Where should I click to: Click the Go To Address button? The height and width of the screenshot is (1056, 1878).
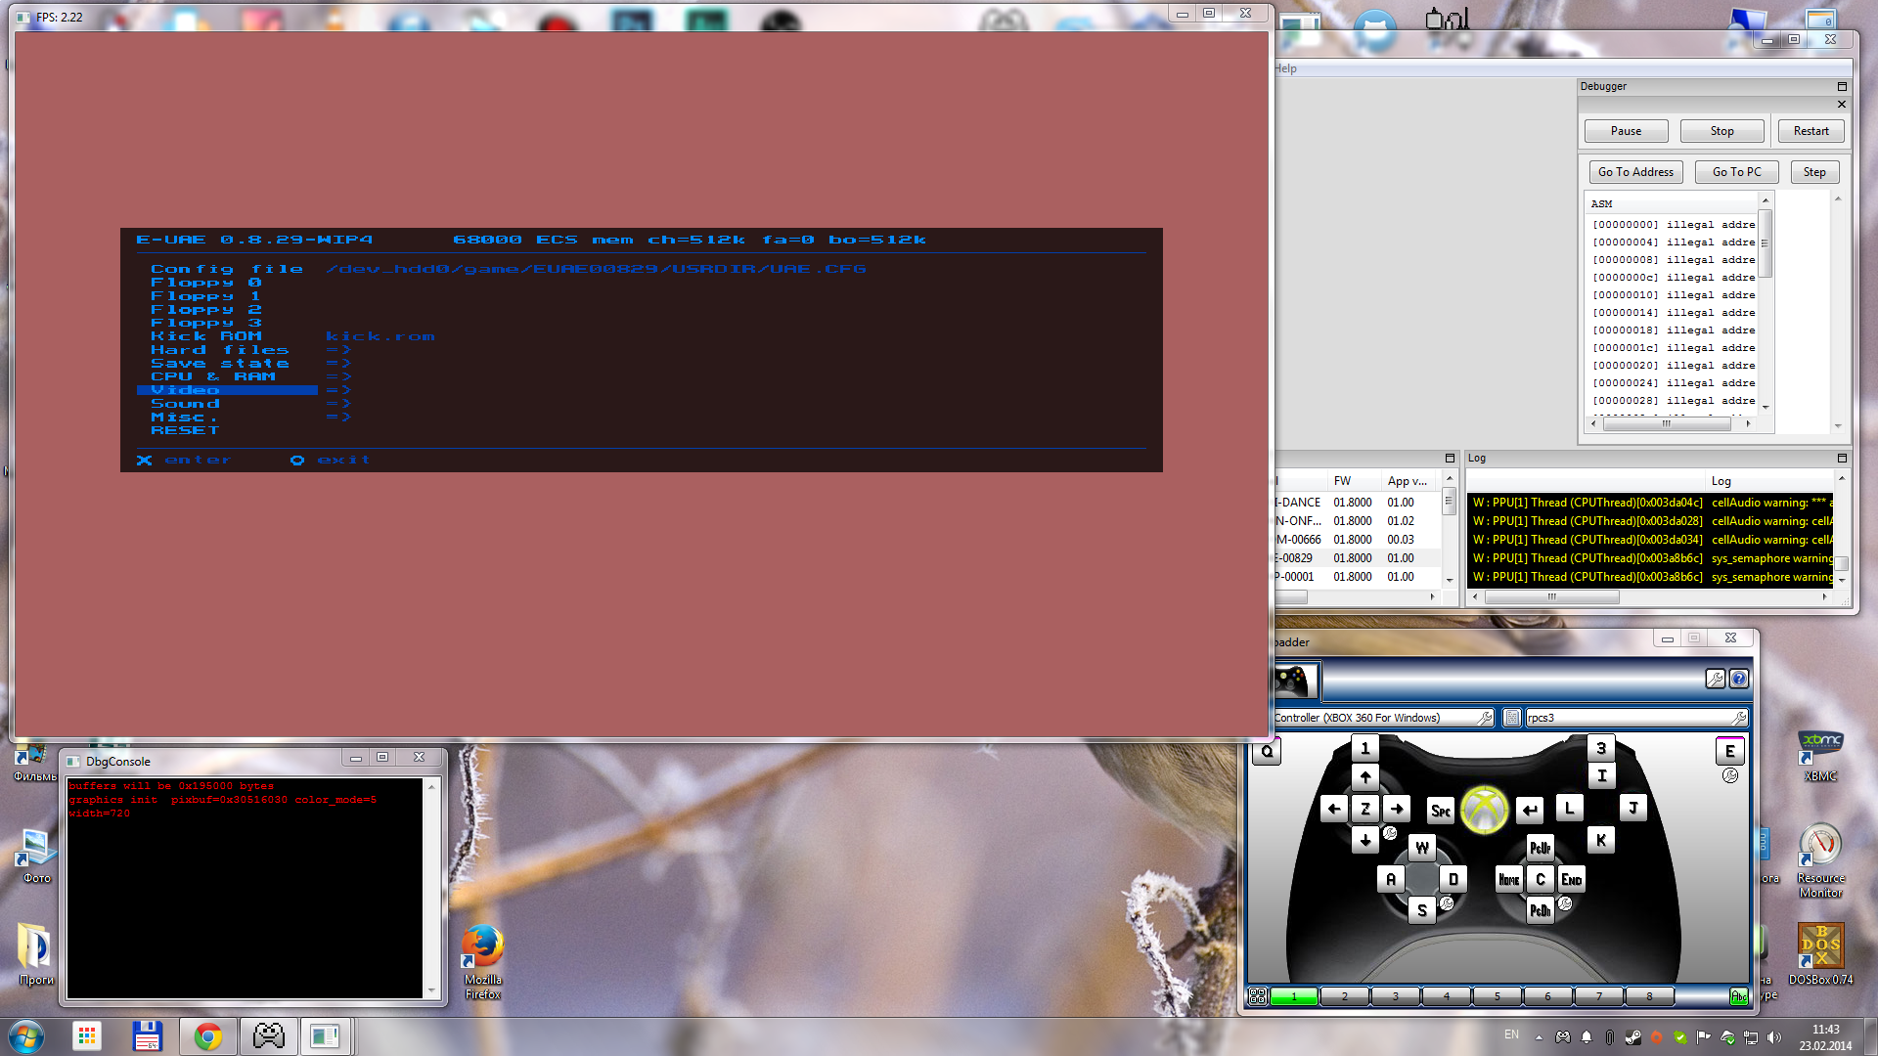1635,172
